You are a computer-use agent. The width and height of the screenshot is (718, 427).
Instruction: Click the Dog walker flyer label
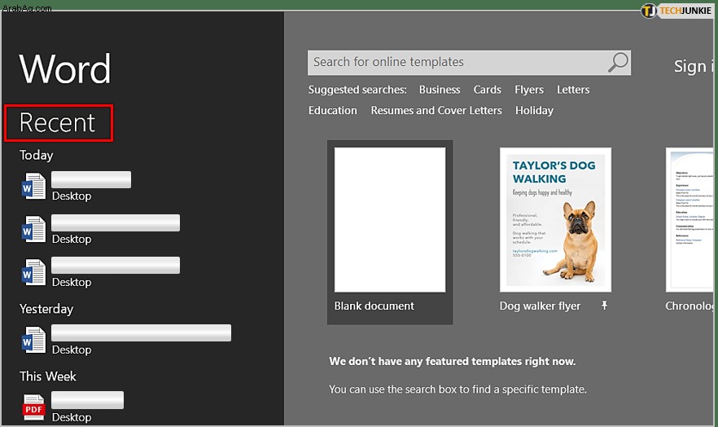[540, 306]
